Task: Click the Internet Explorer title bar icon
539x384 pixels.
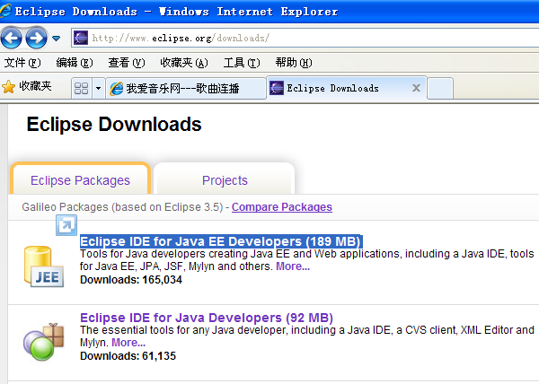Action: coord(6,11)
